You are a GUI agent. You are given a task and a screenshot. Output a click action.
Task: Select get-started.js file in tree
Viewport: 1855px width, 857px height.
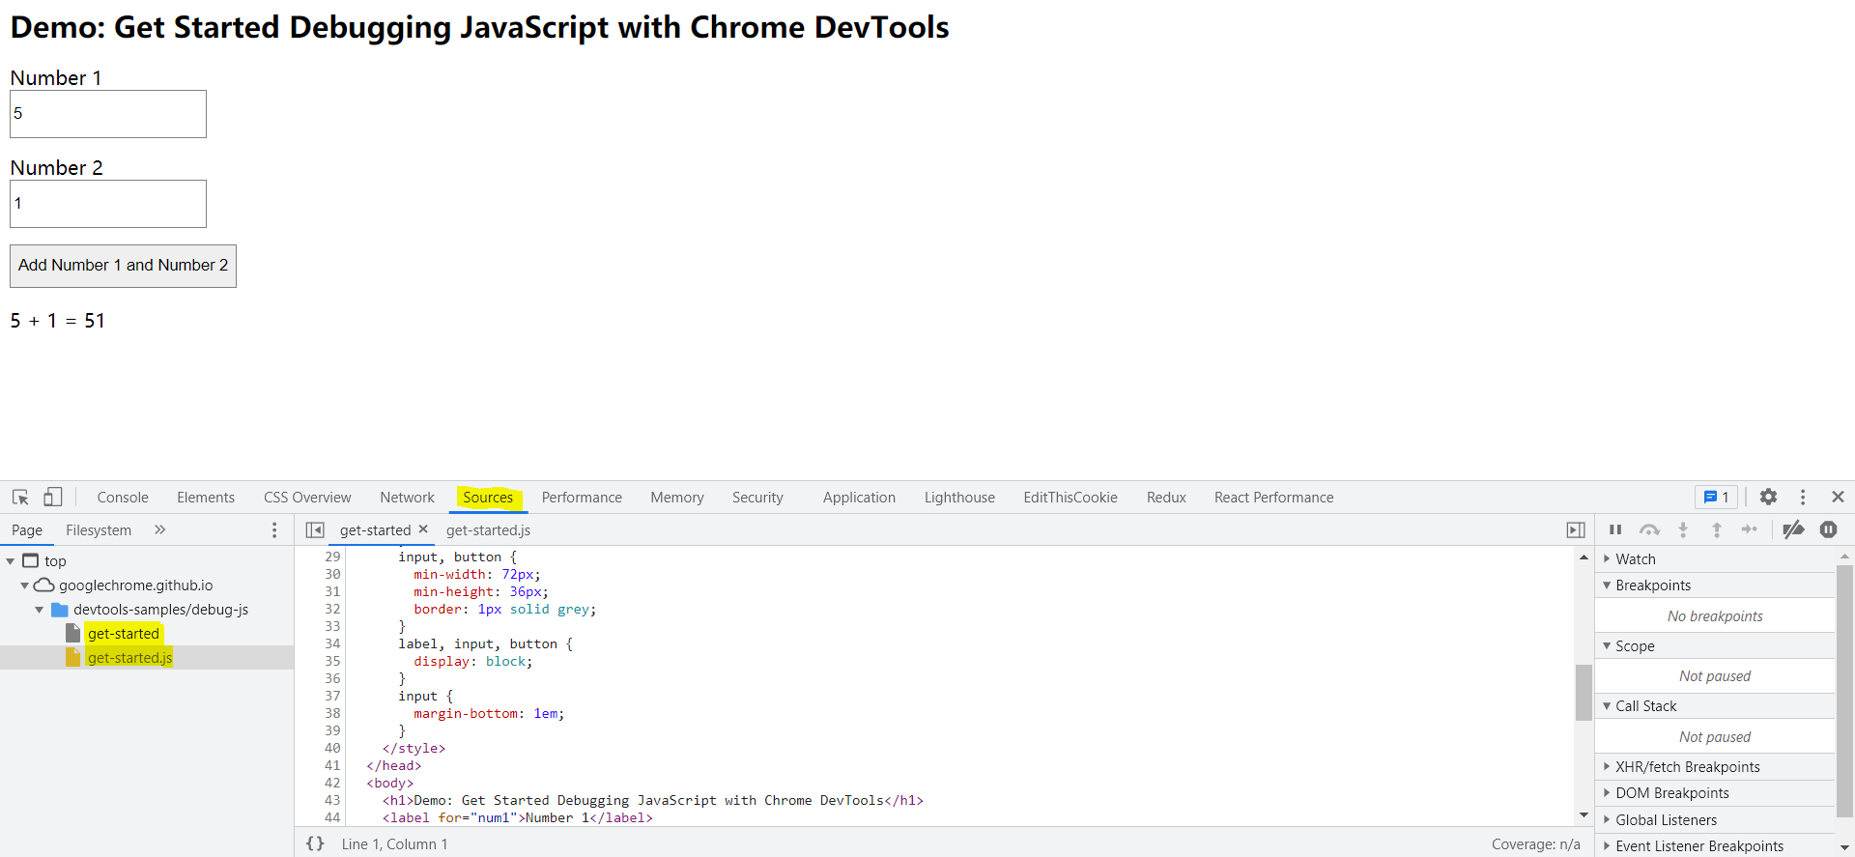pos(129,658)
